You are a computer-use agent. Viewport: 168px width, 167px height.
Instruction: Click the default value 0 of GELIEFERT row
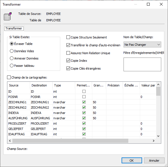point(148,129)
